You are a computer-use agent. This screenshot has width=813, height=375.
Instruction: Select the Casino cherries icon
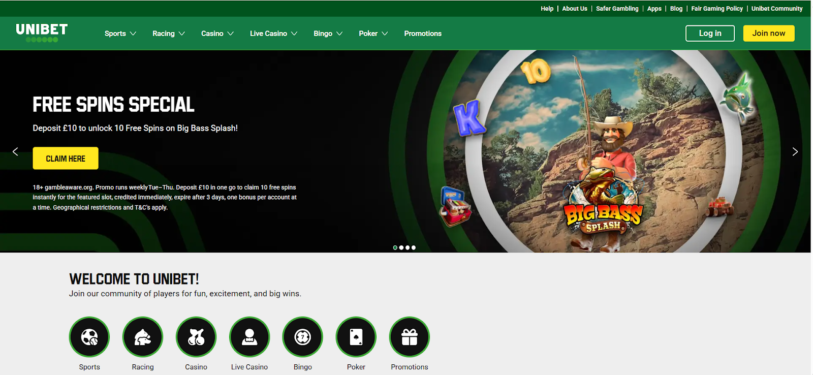tap(196, 337)
